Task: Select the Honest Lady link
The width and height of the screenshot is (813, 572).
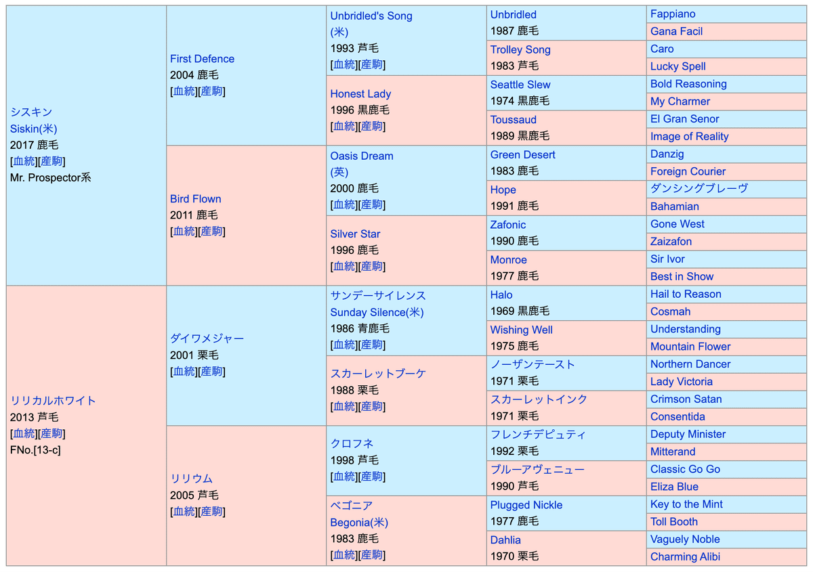Action: (360, 94)
